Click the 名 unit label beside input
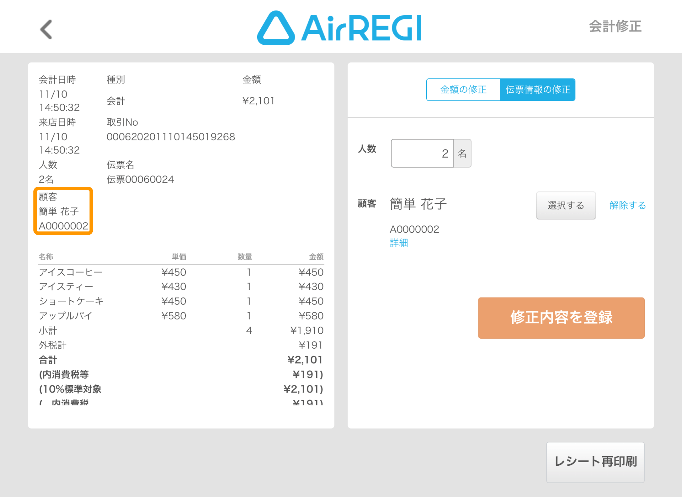 click(462, 153)
